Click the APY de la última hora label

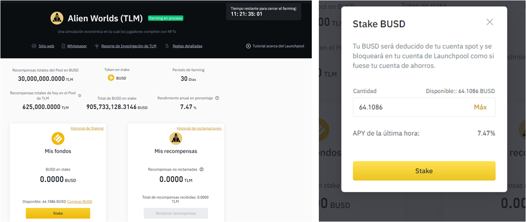386,133
